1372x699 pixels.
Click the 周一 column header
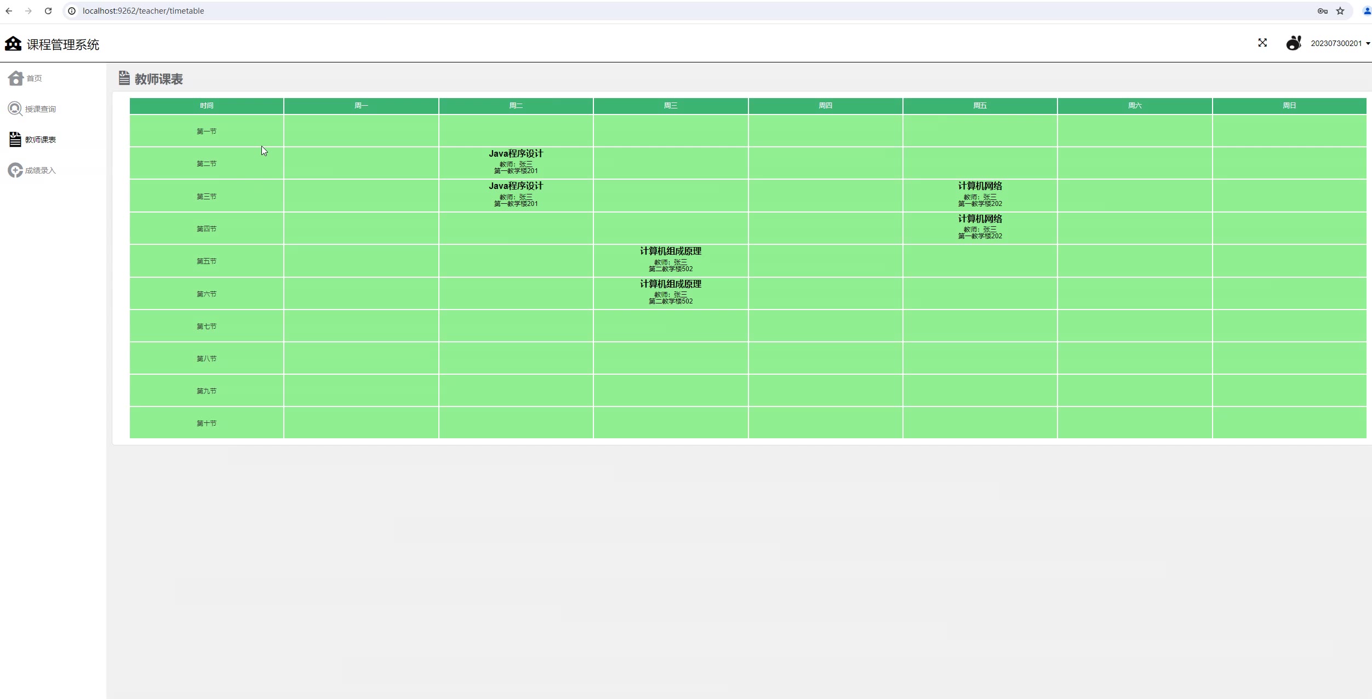pos(361,106)
